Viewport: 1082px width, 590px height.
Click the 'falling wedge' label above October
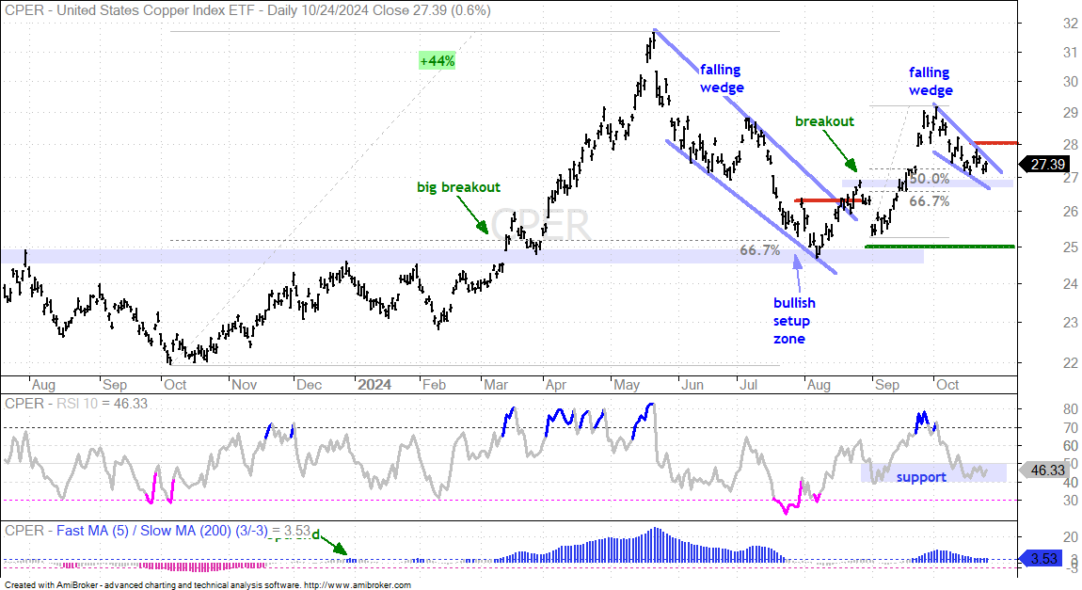click(x=931, y=82)
